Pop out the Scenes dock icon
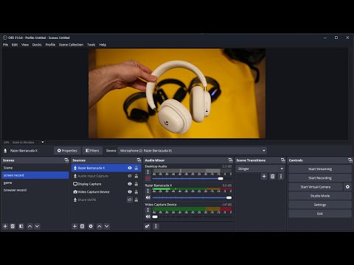Image resolution: width=354 pixels, height=265 pixels. tap(66, 160)
